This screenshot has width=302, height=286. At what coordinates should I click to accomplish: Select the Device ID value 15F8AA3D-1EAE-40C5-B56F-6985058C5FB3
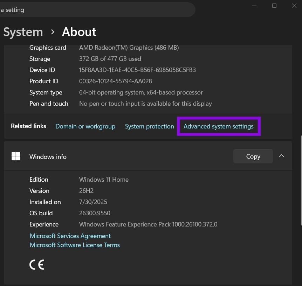137,70
